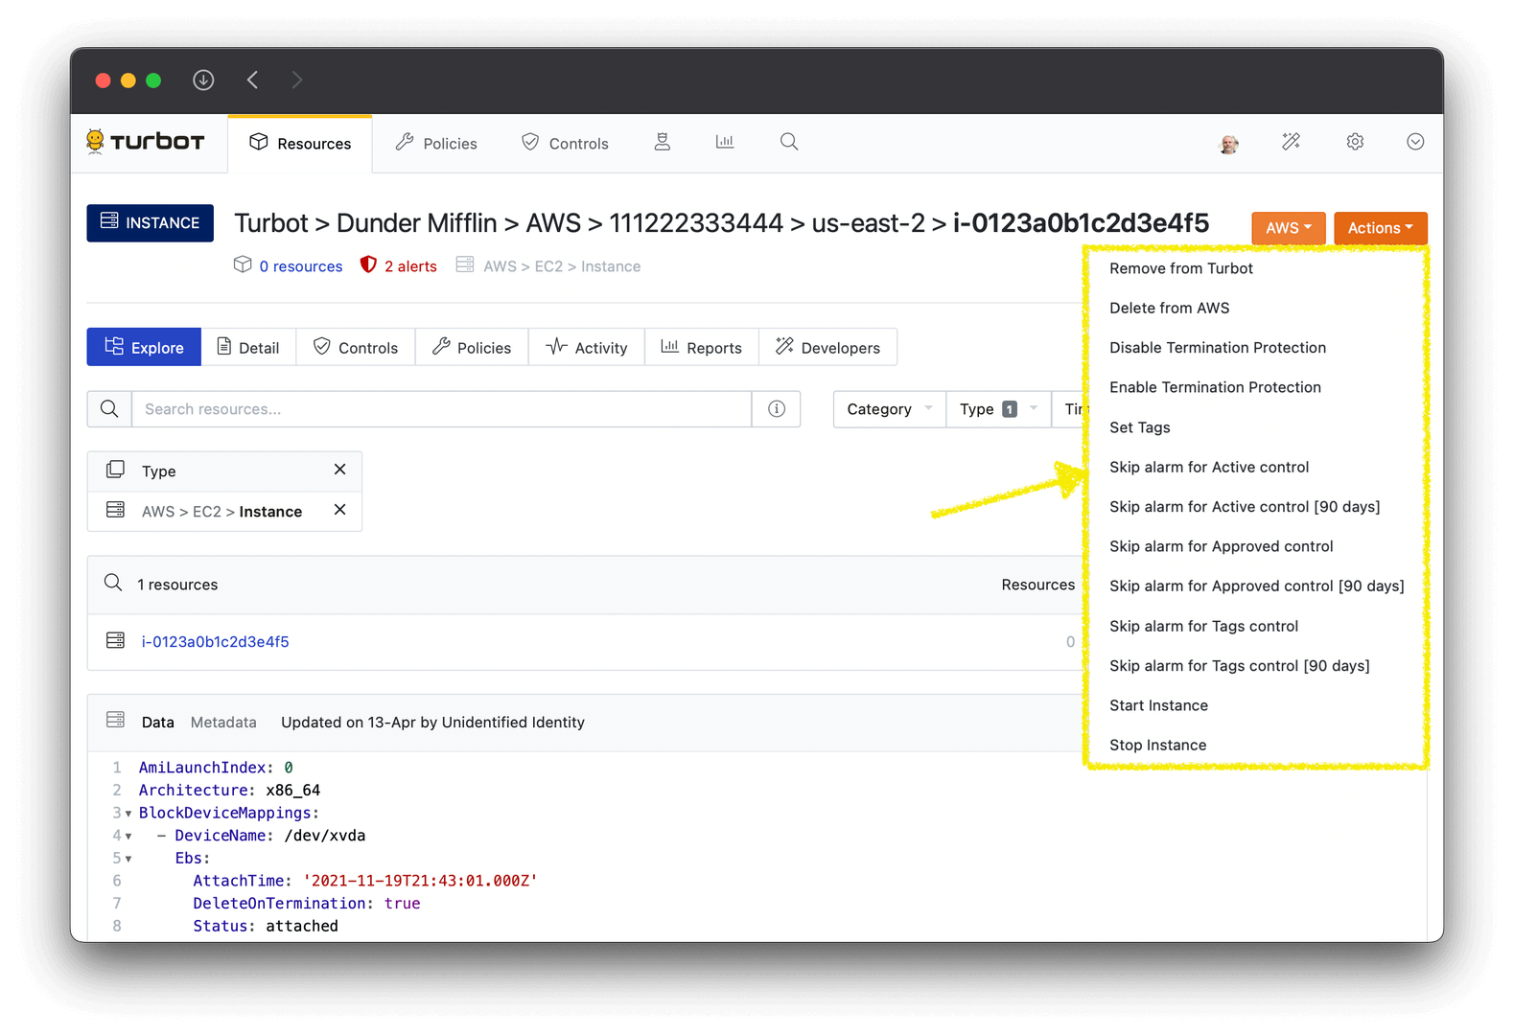Click the instance icon beside i-0123a0b1c2d3e4f5 row
The height and width of the screenshot is (1035, 1514).
pos(115,640)
